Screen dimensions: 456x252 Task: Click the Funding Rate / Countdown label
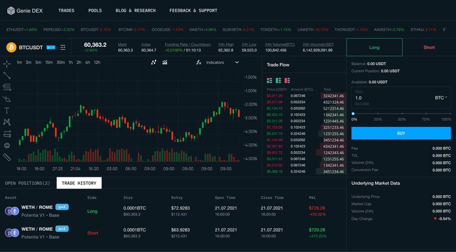coord(188,44)
